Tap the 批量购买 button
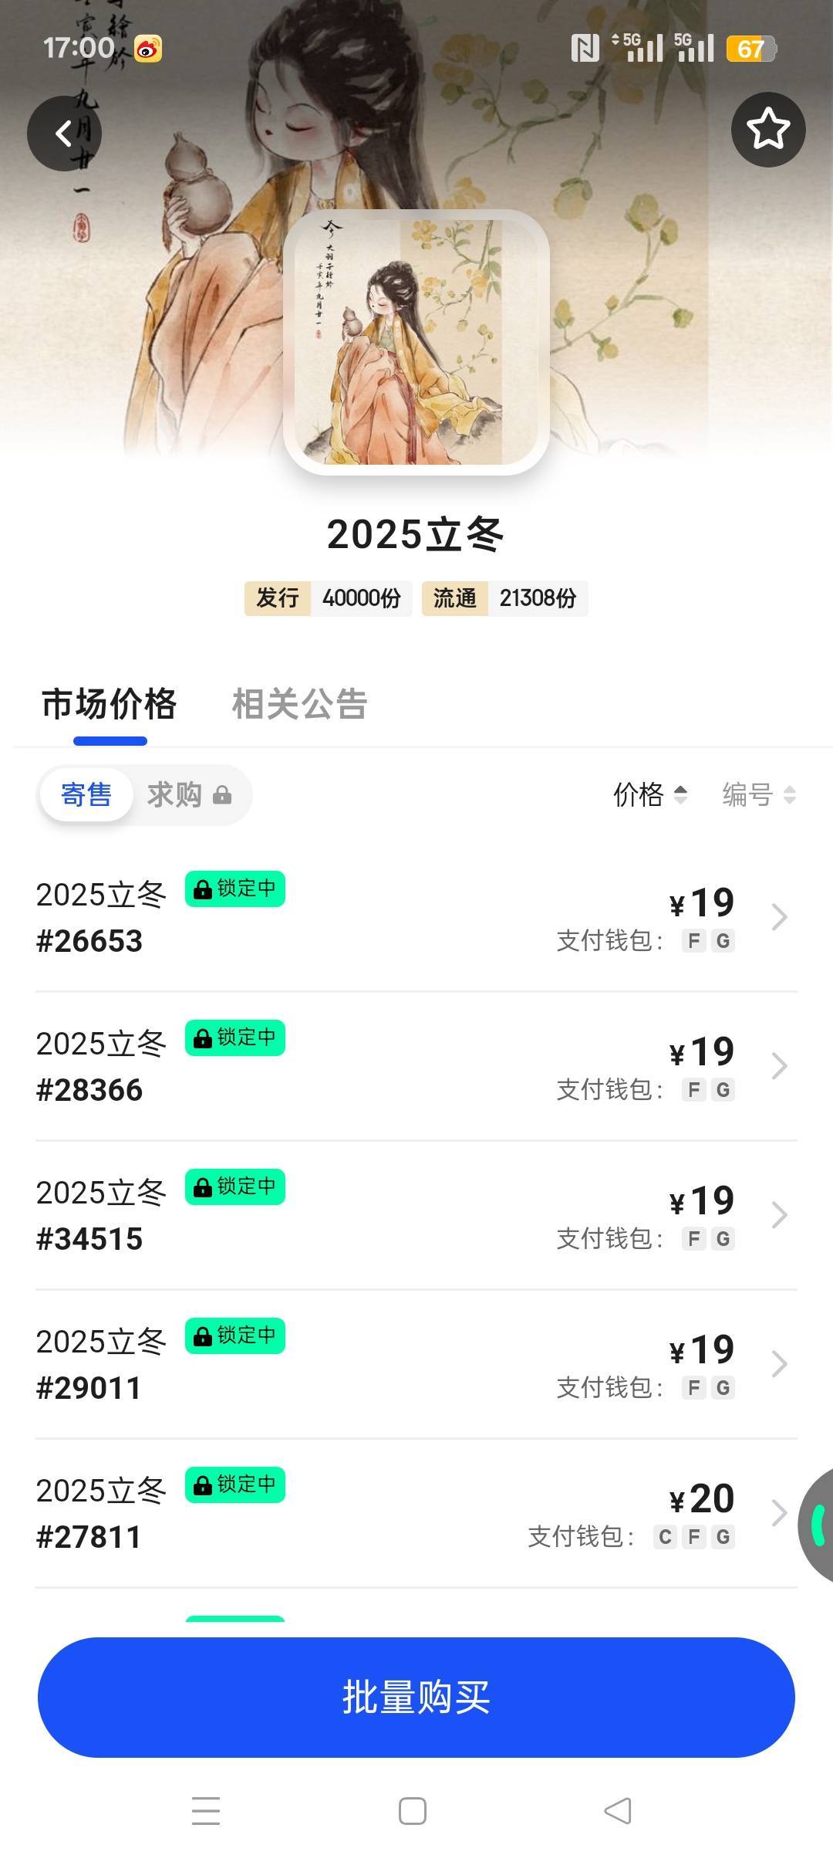 [x=416, y=1698]
